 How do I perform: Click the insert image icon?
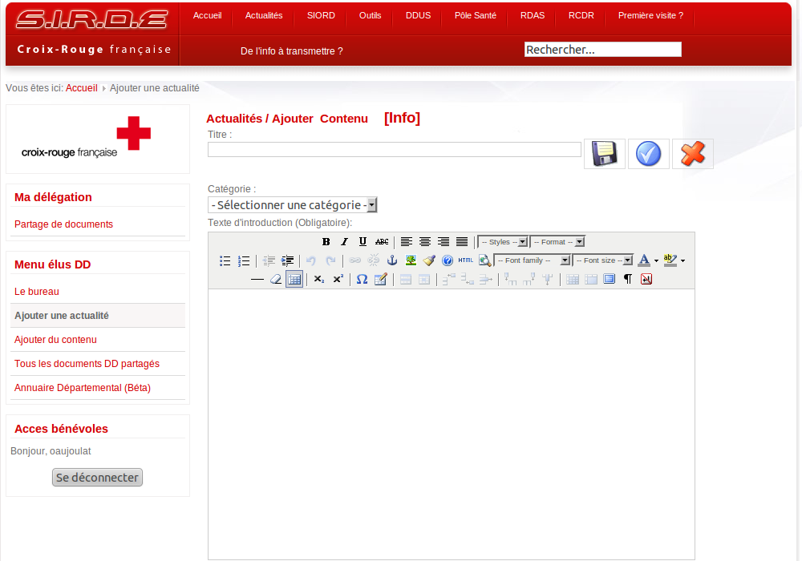pyautogui.click(x=411, y=260)
